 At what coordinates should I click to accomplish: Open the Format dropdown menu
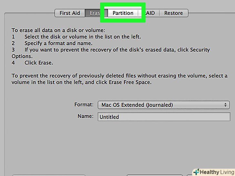tap(163, 105)
